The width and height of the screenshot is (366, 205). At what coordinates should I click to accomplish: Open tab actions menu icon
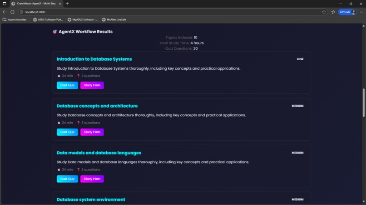[5, 4]
